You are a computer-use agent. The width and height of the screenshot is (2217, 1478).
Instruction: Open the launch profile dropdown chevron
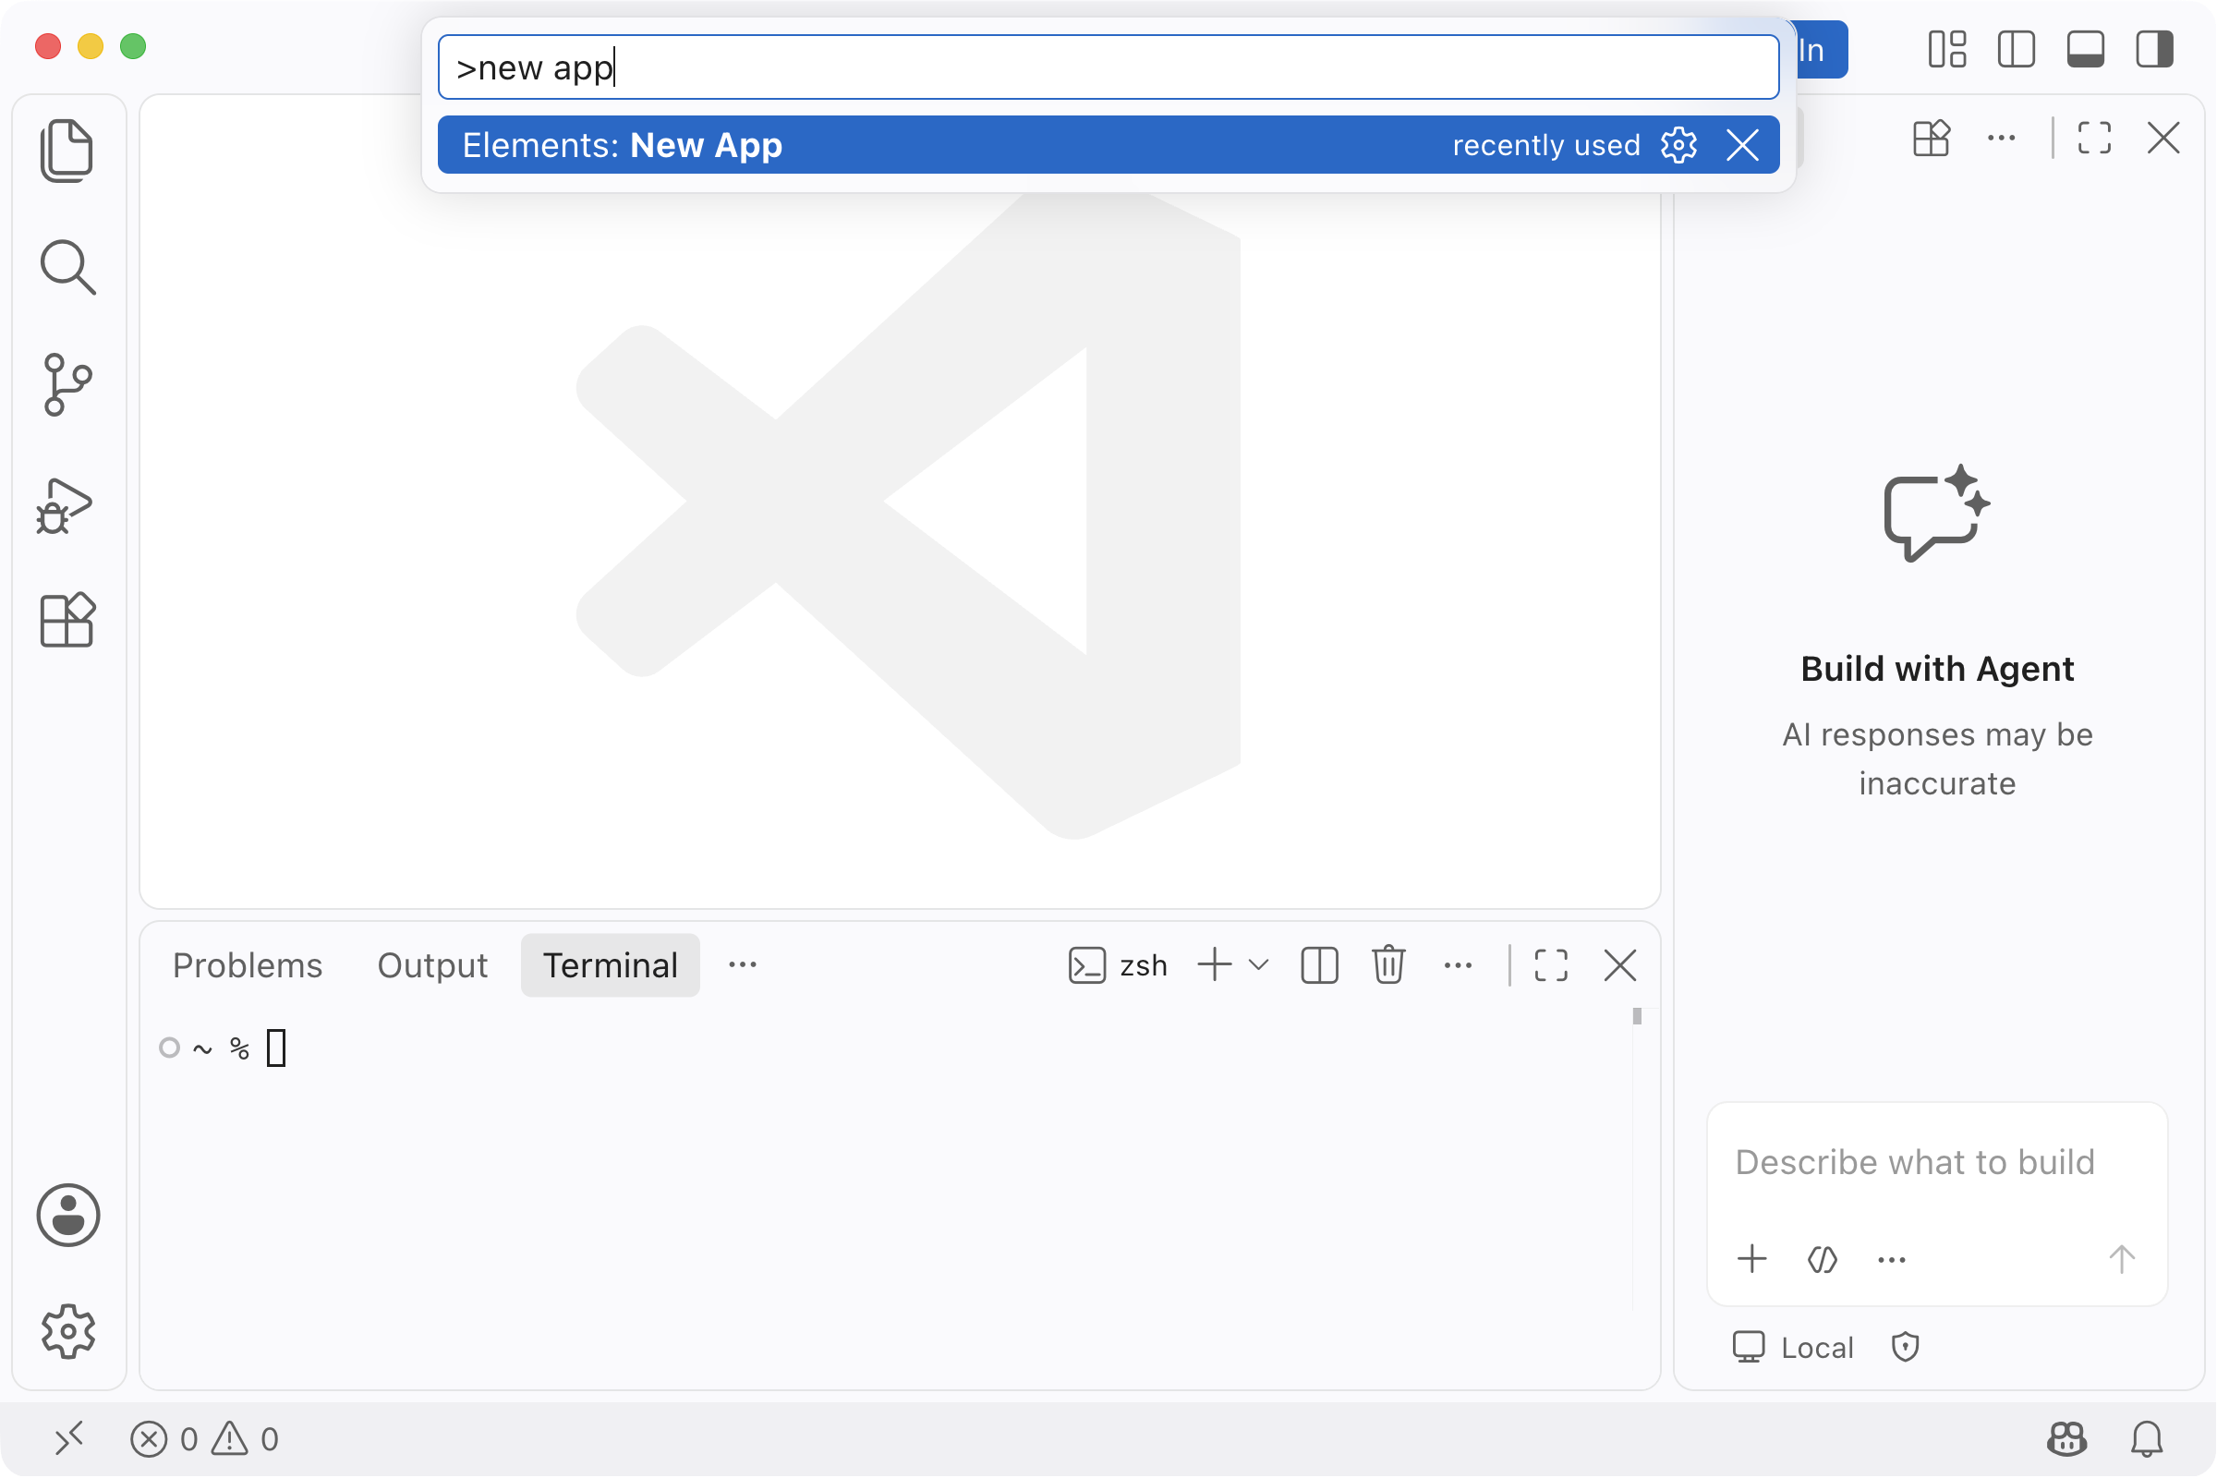[1258, 965]
